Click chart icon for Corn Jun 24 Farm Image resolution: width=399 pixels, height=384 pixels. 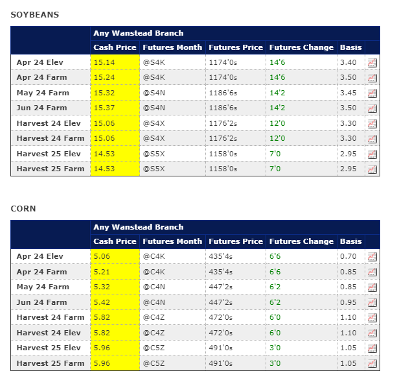[x=372, y=302]
